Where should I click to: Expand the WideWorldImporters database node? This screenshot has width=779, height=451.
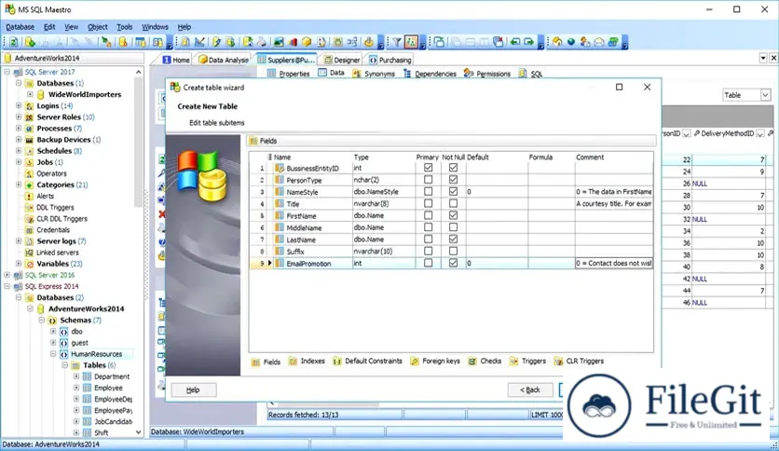pyautogui.click(x=30, y=94)
